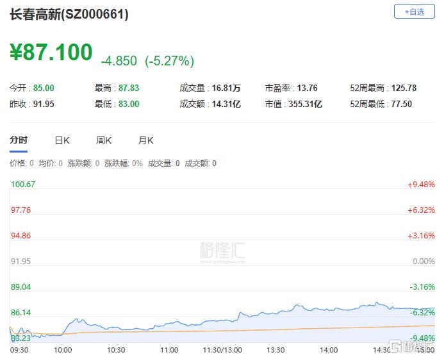Click the stock title 长春高新(SZ000661)

[x=69, y=15]
